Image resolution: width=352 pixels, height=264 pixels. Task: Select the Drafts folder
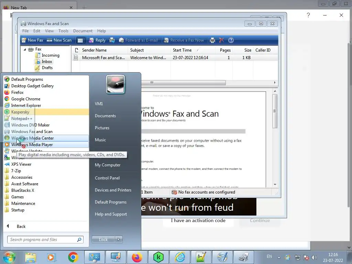[44, 68]
